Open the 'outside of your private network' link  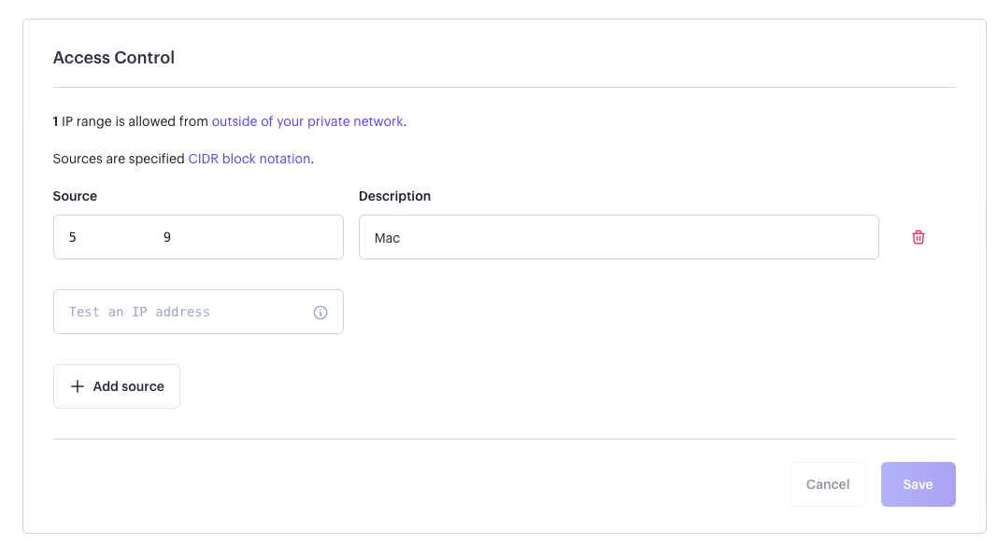coord(306,121)
